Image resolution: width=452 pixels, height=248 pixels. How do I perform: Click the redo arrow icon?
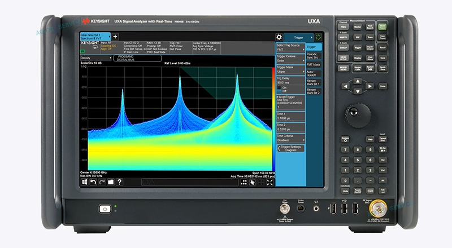102,181
